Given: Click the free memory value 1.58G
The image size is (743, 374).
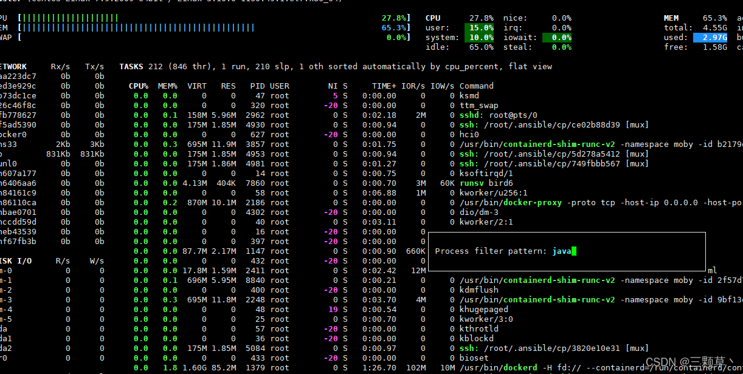Looking at the screenshot, I should tap(715, 47).
